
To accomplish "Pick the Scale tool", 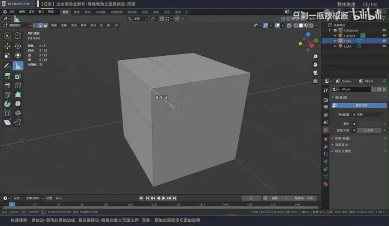I will (8, 55).
